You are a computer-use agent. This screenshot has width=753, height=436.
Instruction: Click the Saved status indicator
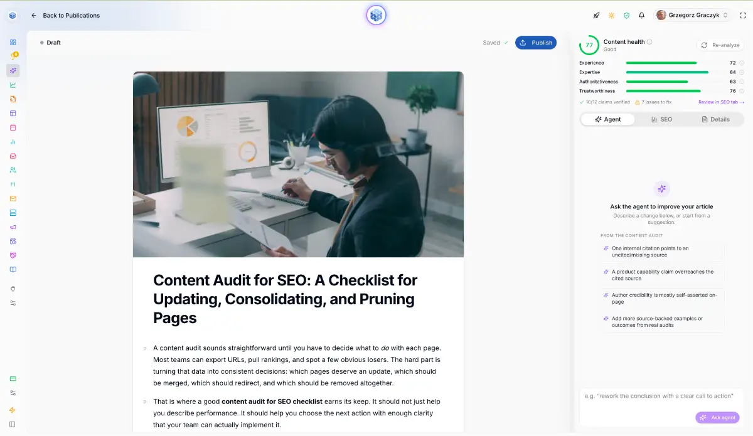(495, 43)
